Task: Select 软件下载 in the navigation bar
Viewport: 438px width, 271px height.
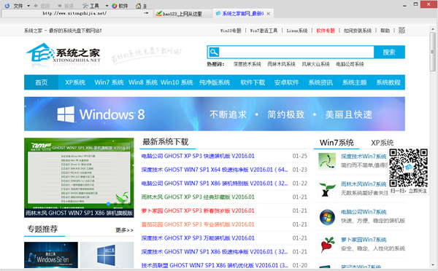Action: pos(253,82)
